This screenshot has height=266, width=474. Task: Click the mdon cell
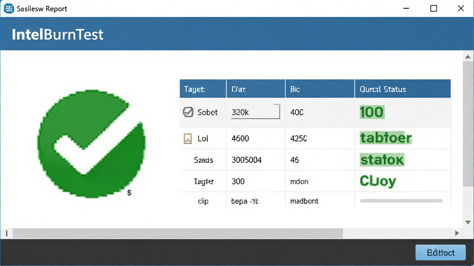tap(299, 181)
